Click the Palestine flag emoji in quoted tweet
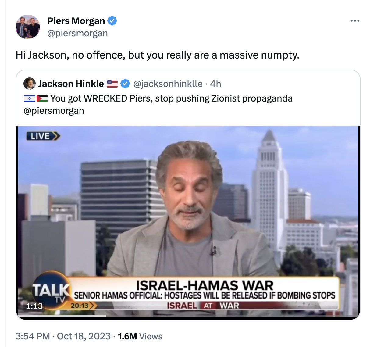Viewport: 370px width, 347px height. 42,98
